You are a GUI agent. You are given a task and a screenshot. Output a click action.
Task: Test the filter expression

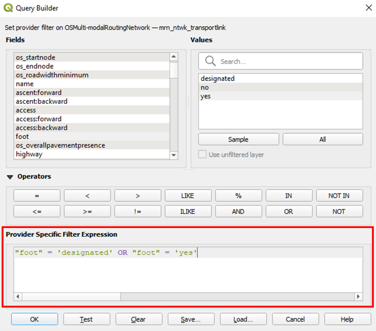[86, 319]
